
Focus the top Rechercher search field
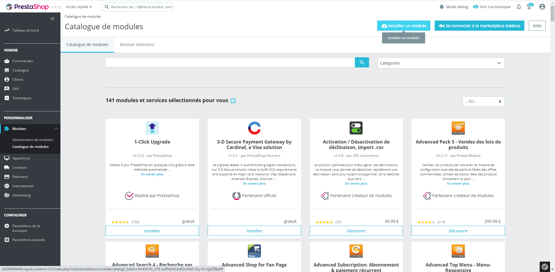[138, 7]
